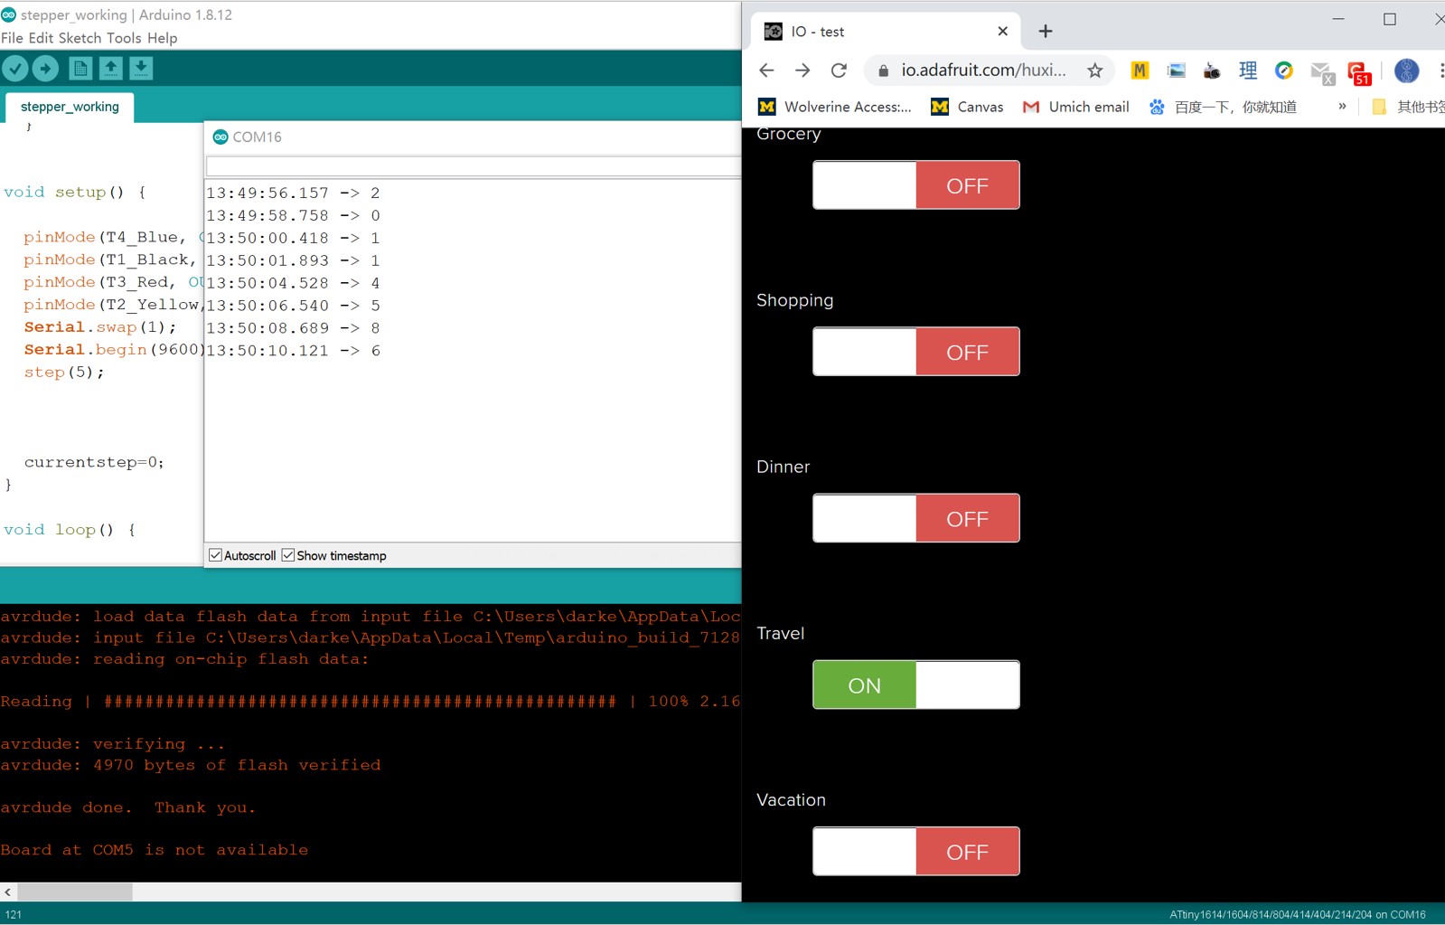This screenshot has height=925, width=1445.
Task: Toggle the Shopping switch
Action: [x=916, y=351]
